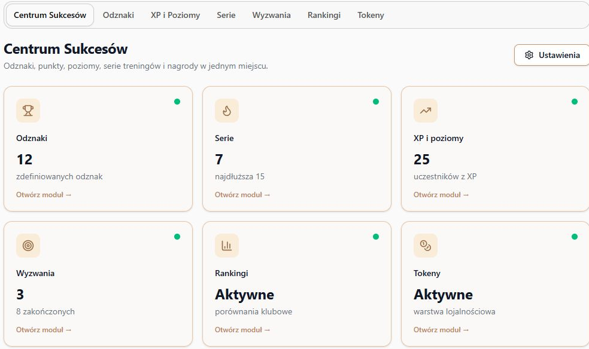589x349 pixels.
Task: Switch to the Odznaki tab
Action: [119, 15]
